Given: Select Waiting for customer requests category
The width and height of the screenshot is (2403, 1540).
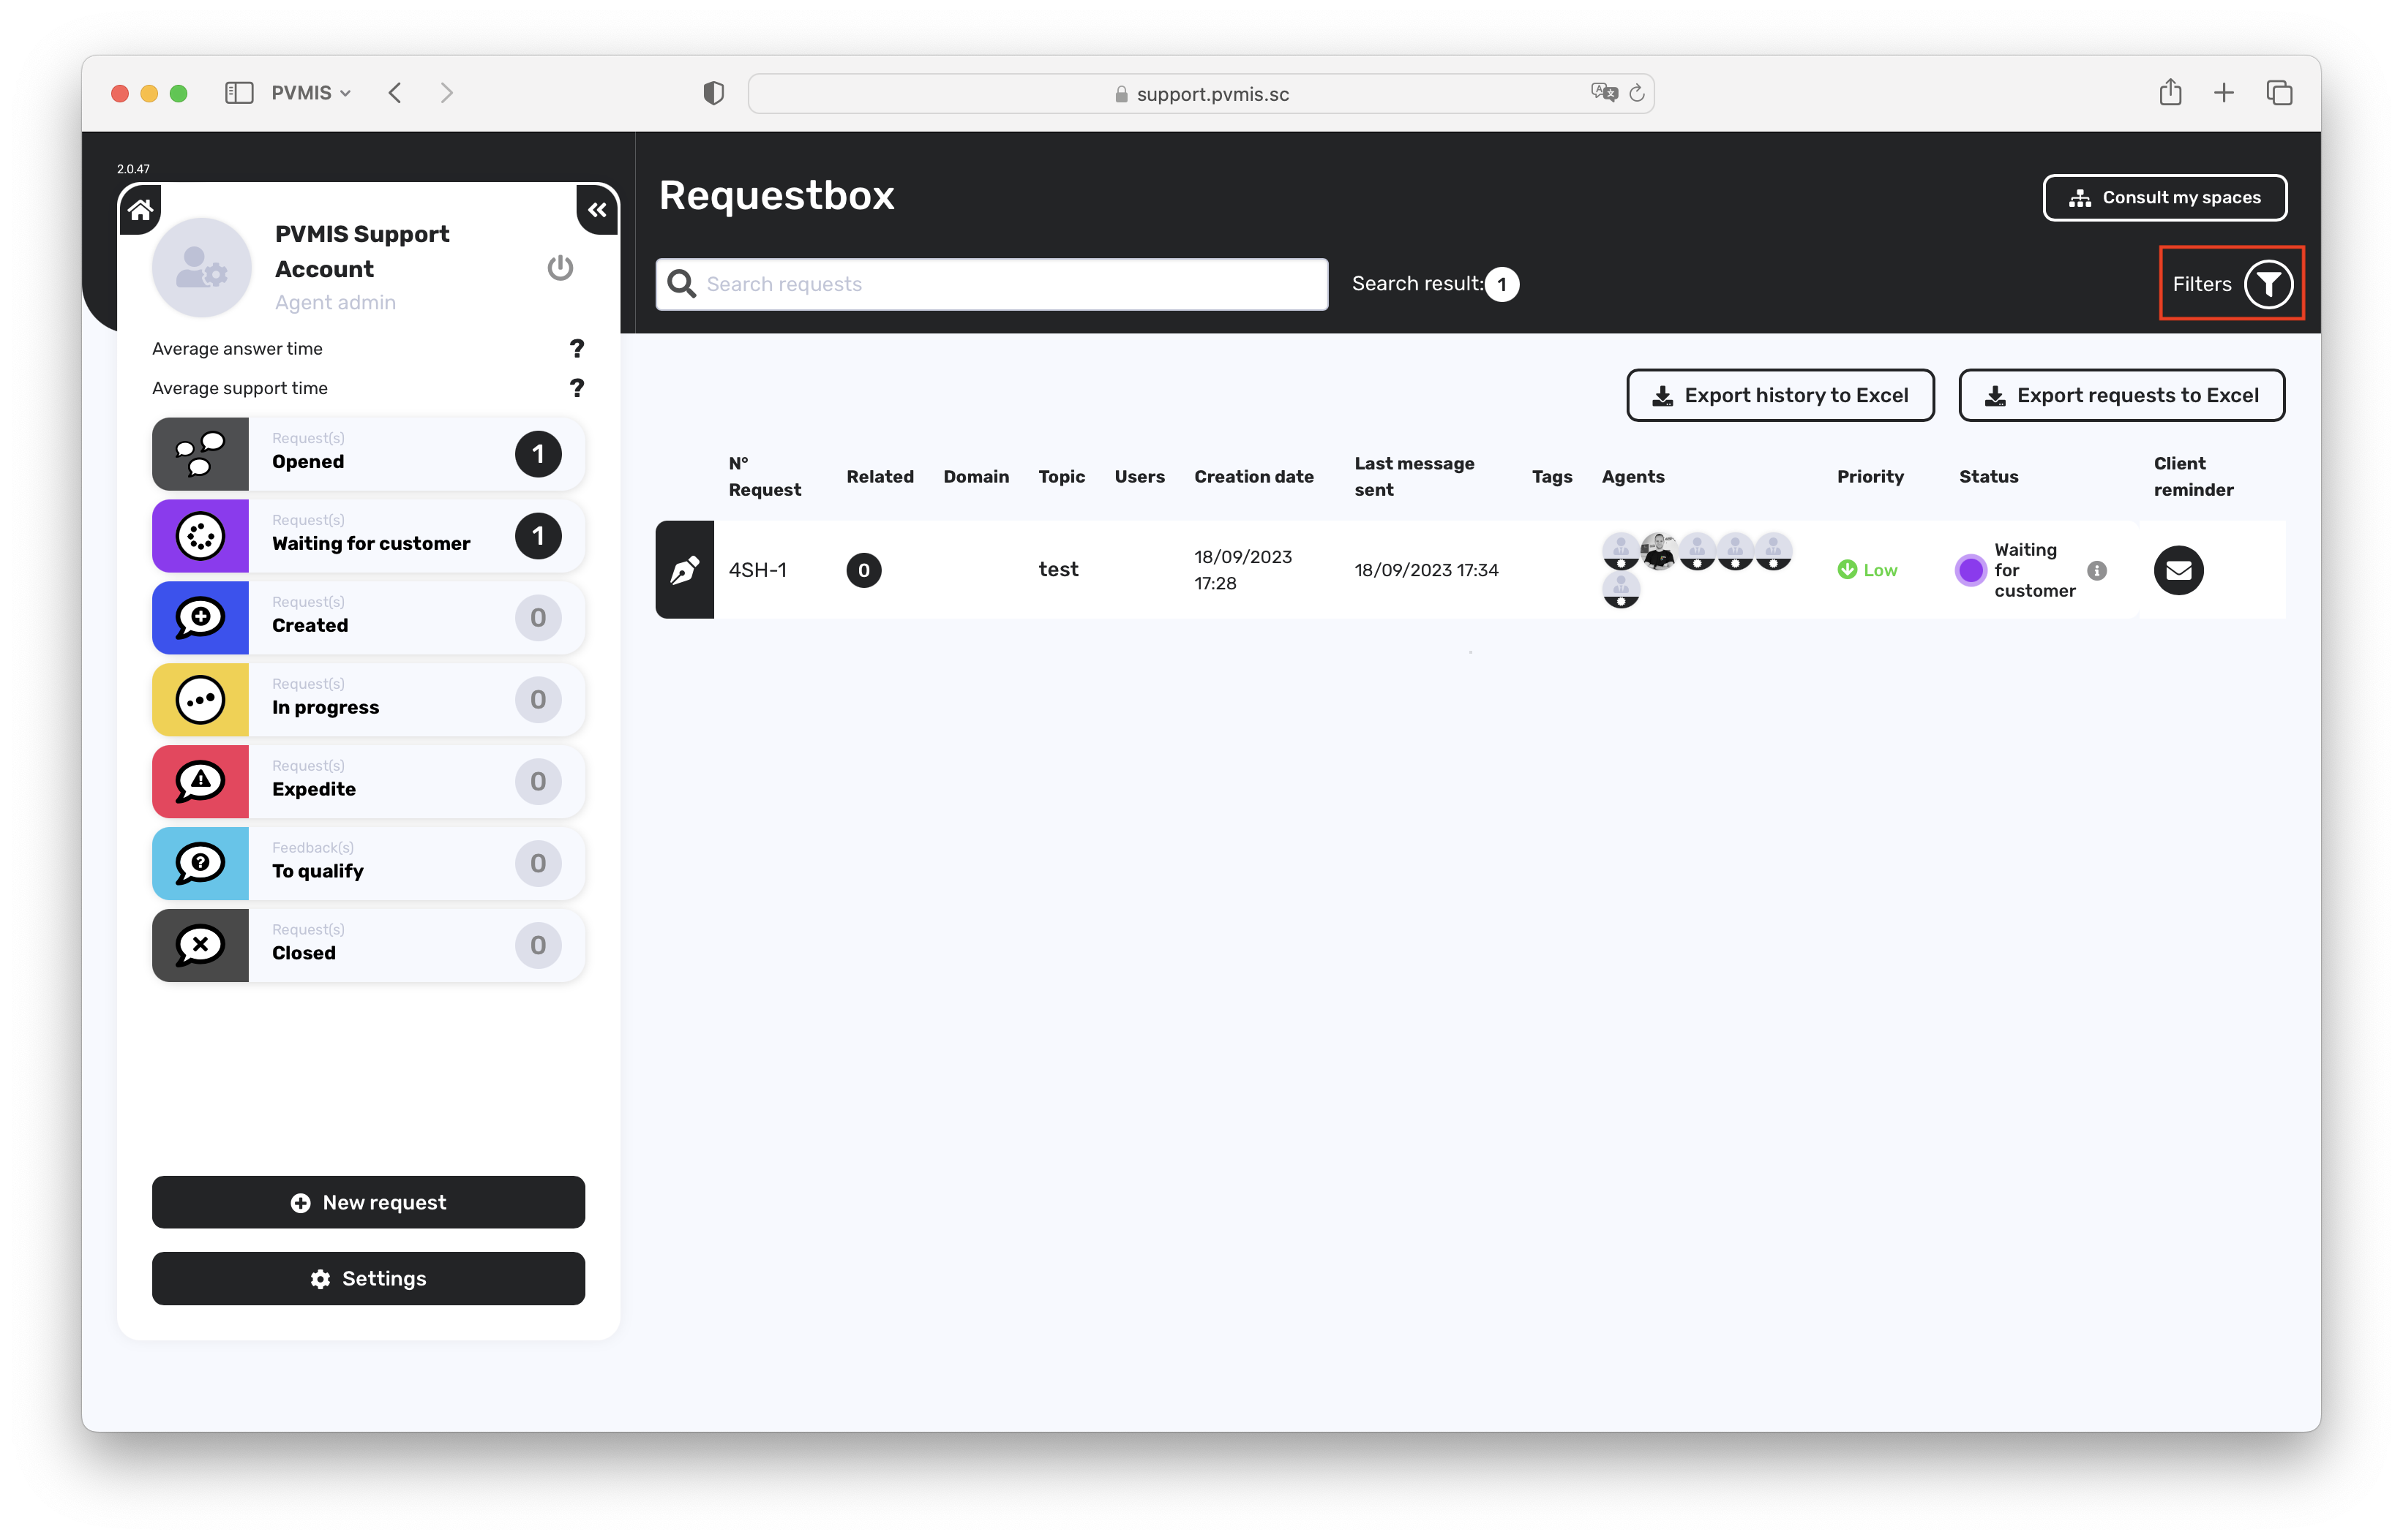Looking at the screenshot, I should [x=368, y=536].
